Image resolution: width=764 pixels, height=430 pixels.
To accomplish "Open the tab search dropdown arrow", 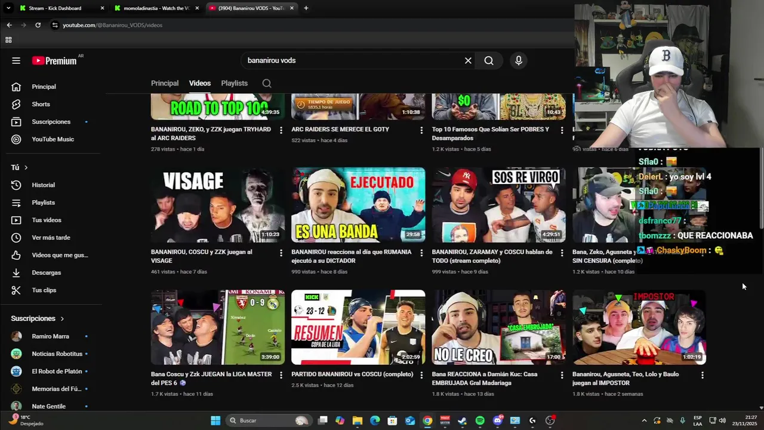I will (x=8, y=8).
